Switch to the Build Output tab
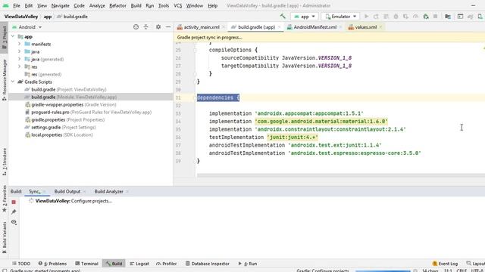485x272 pixels. pyautogui.click(x=67, y=191)
